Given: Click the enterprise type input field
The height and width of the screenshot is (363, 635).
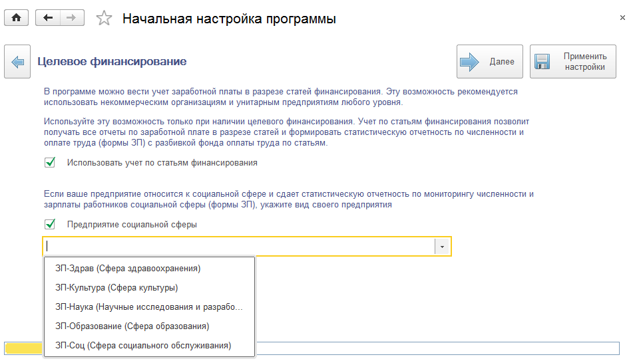Looking at the screenshot, I should (x=239, y=247).
